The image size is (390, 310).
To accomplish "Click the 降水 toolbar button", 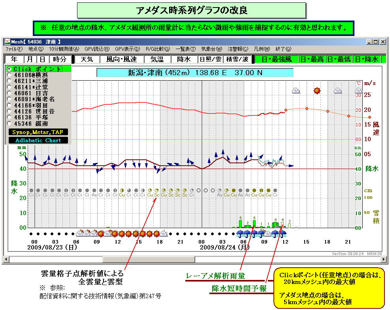I will [184, 59].
